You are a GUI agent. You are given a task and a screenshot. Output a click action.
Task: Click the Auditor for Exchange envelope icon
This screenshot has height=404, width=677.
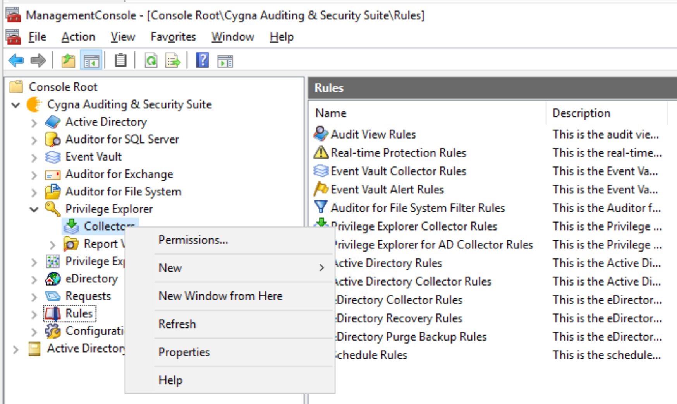[53, 175]
